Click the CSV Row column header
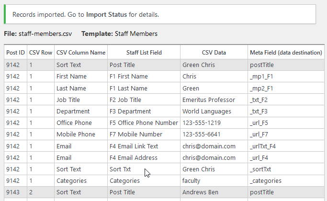This screenshot has width=327, height=201. [41, 53]
